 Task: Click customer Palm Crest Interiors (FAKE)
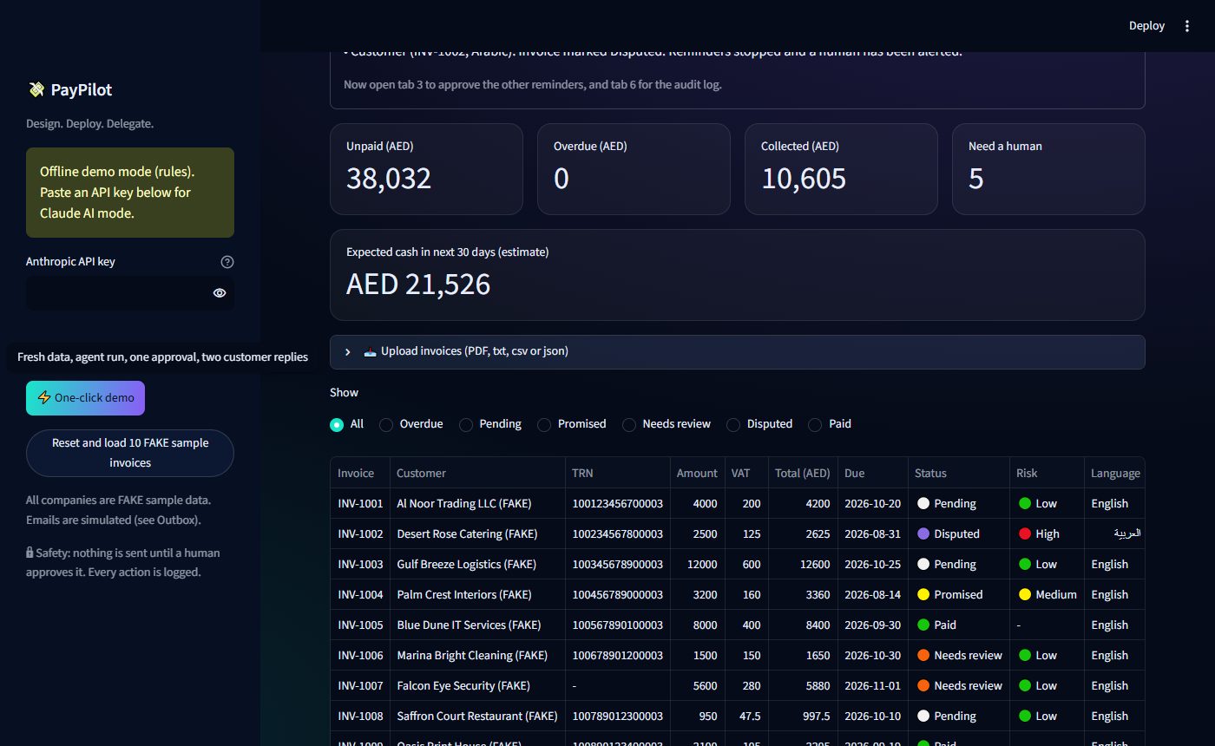click(477, 594)
